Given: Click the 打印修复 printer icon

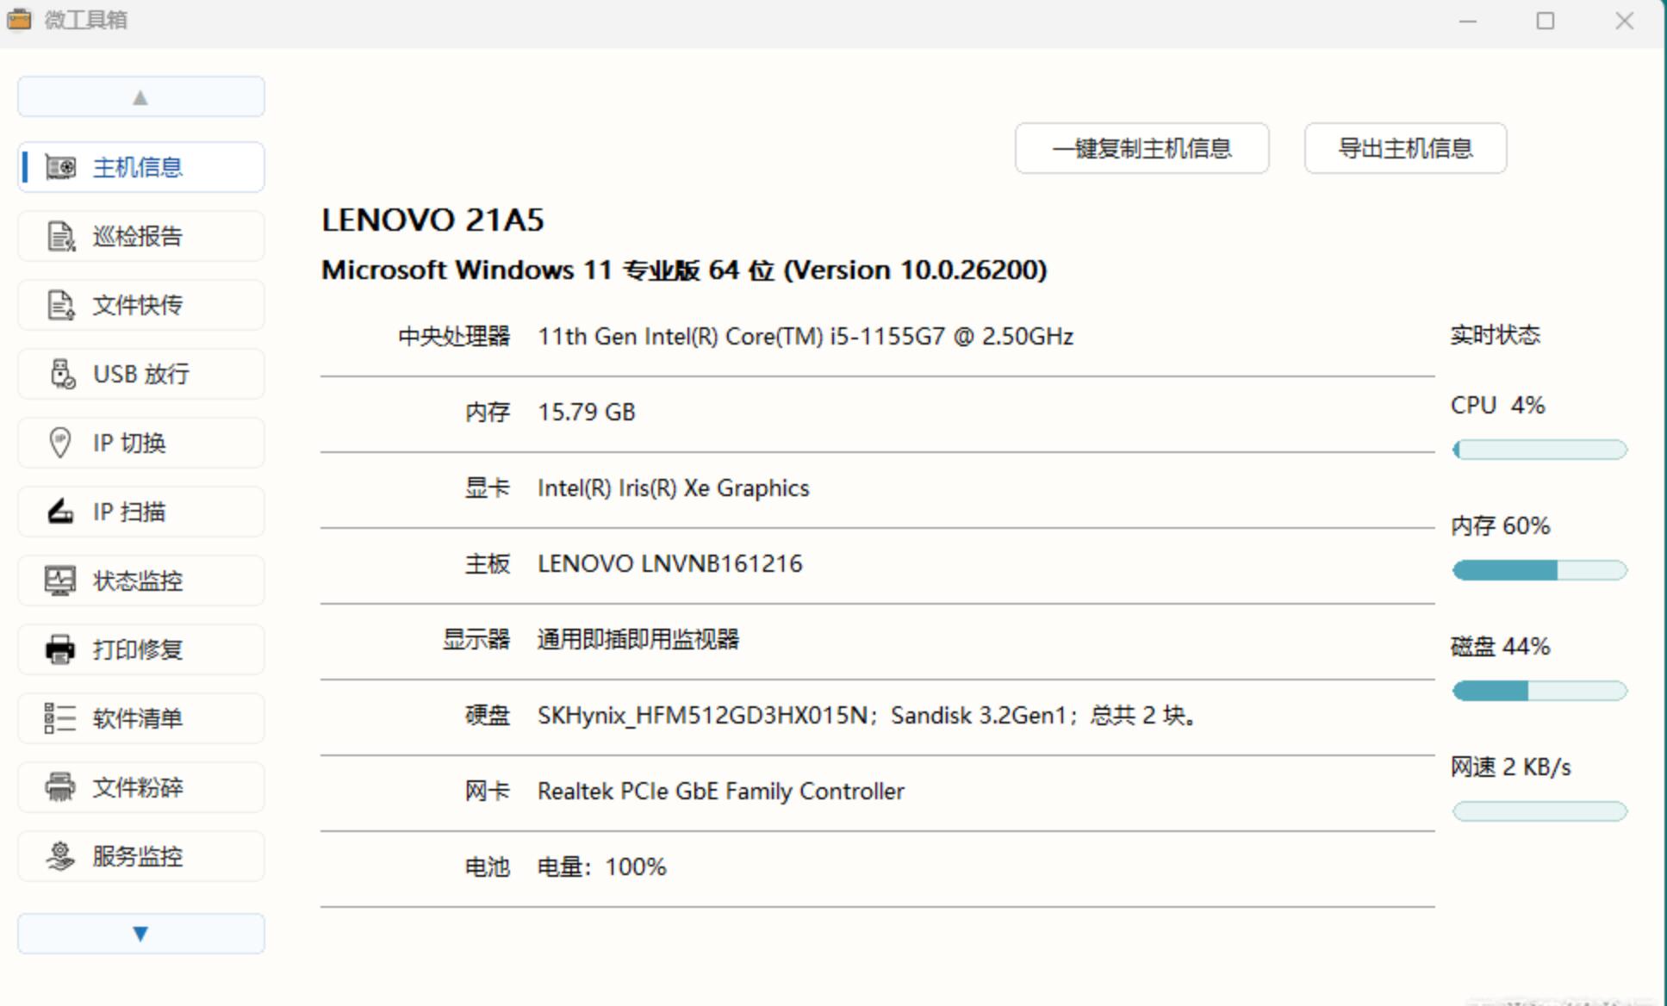Looking at the screenshot, I should point(60,649).
